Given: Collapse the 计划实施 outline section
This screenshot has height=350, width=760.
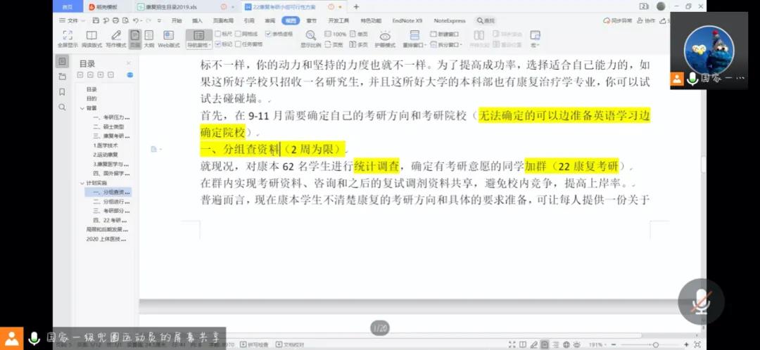Looking at the screenshot, I should (x=81, y=183).
